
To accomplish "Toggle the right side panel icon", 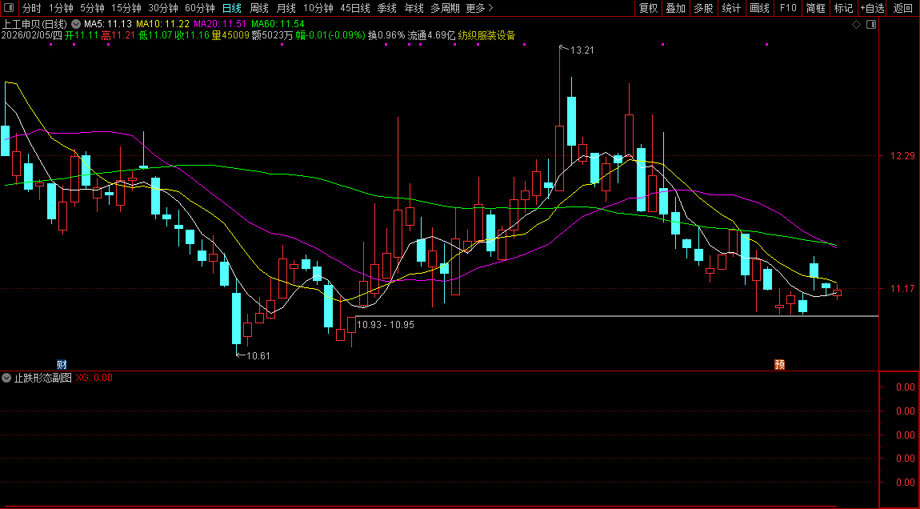I will coord(871,25).
